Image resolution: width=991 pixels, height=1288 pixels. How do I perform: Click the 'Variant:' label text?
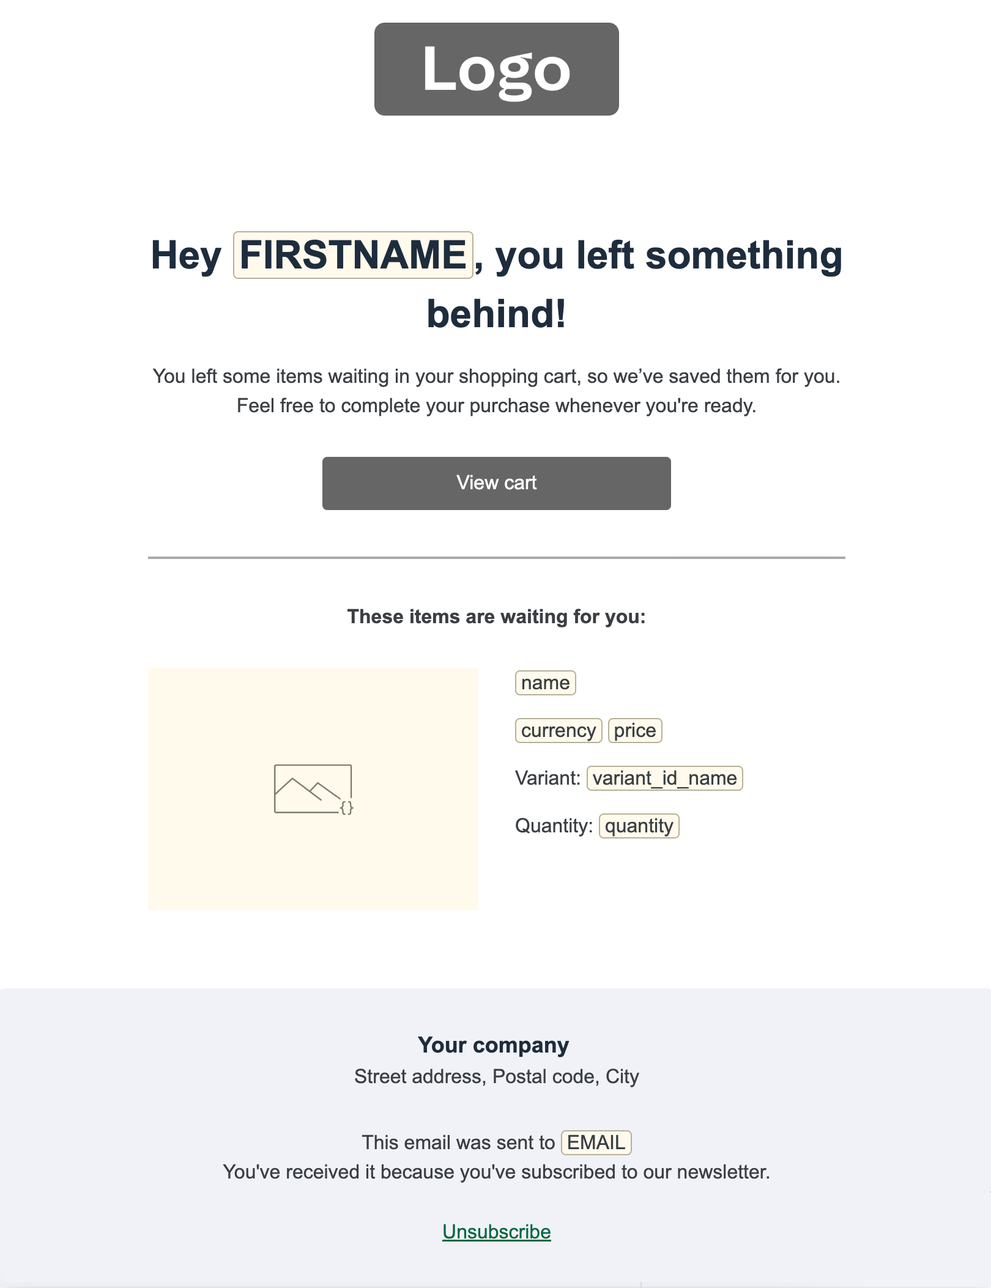(547, 778)
